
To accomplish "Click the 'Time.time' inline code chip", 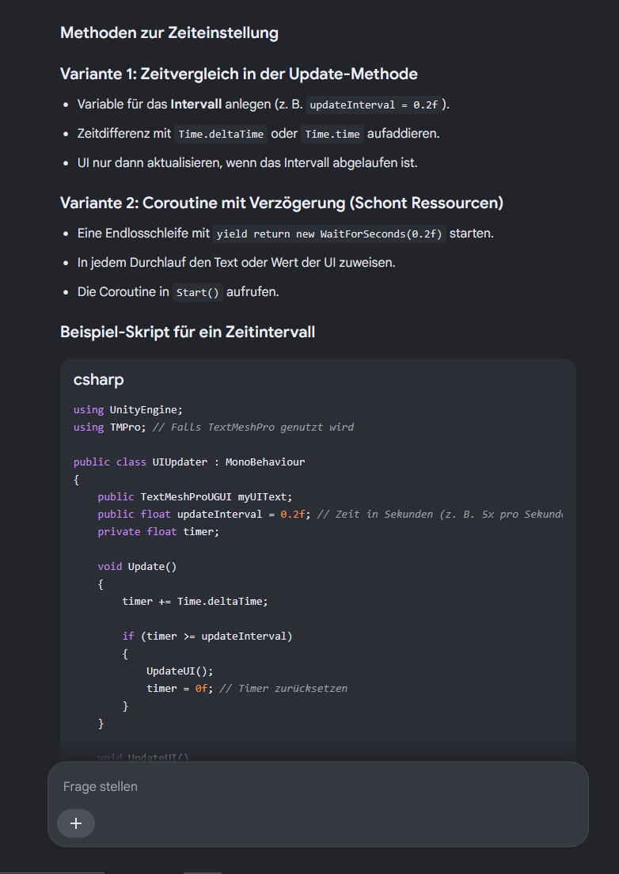I will pos(332,135).
